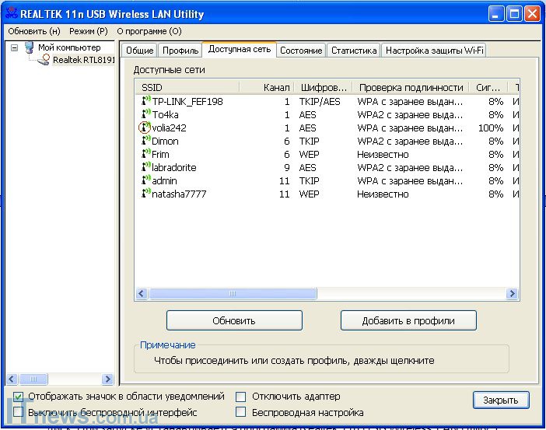Click the Обновить button below the list

[234, 320]
